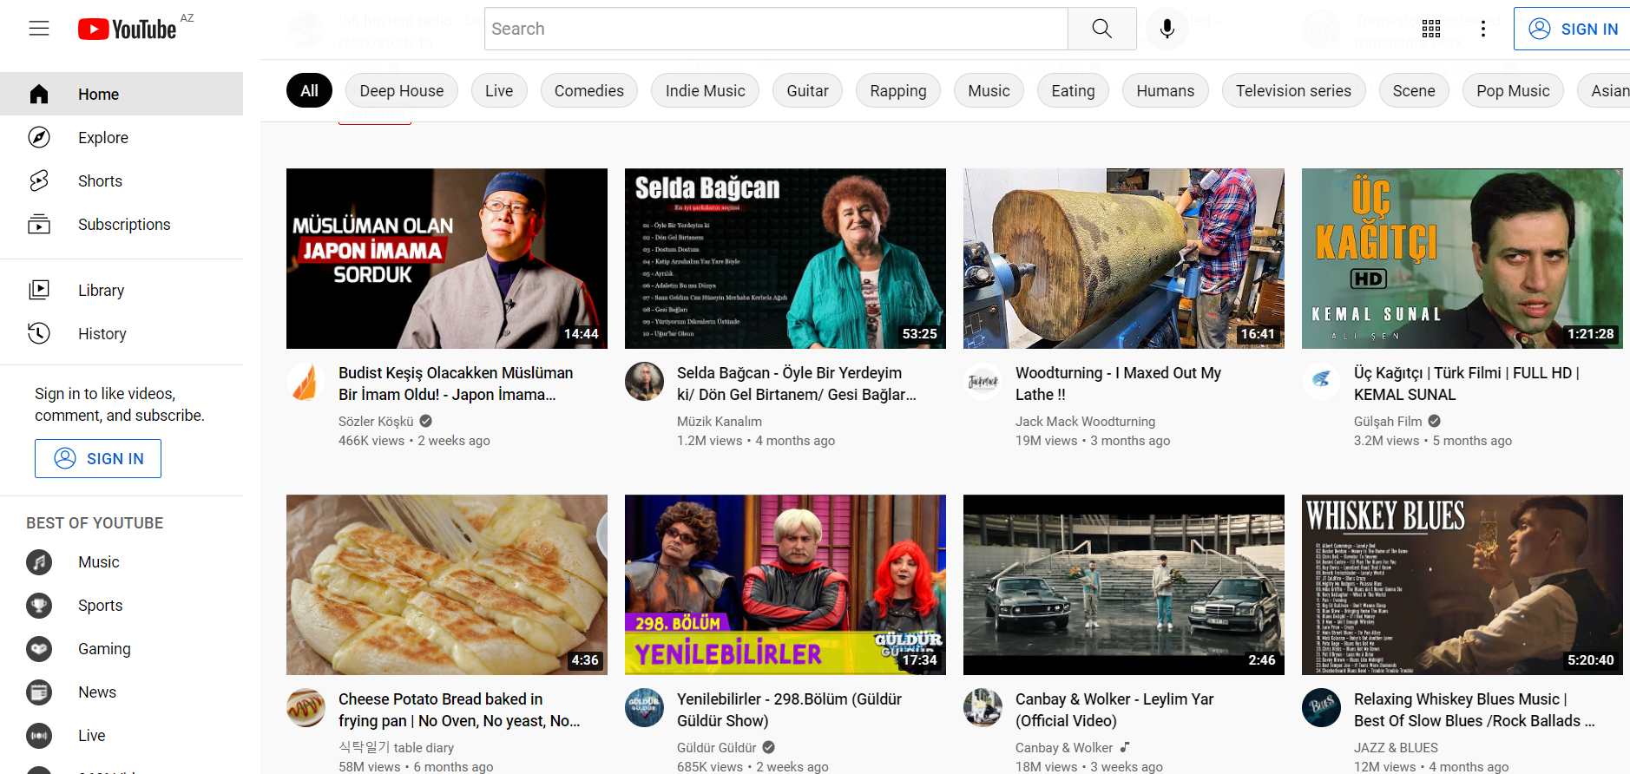Play the Leylim Yar cars thumbnail

[x=1124, y=585]
